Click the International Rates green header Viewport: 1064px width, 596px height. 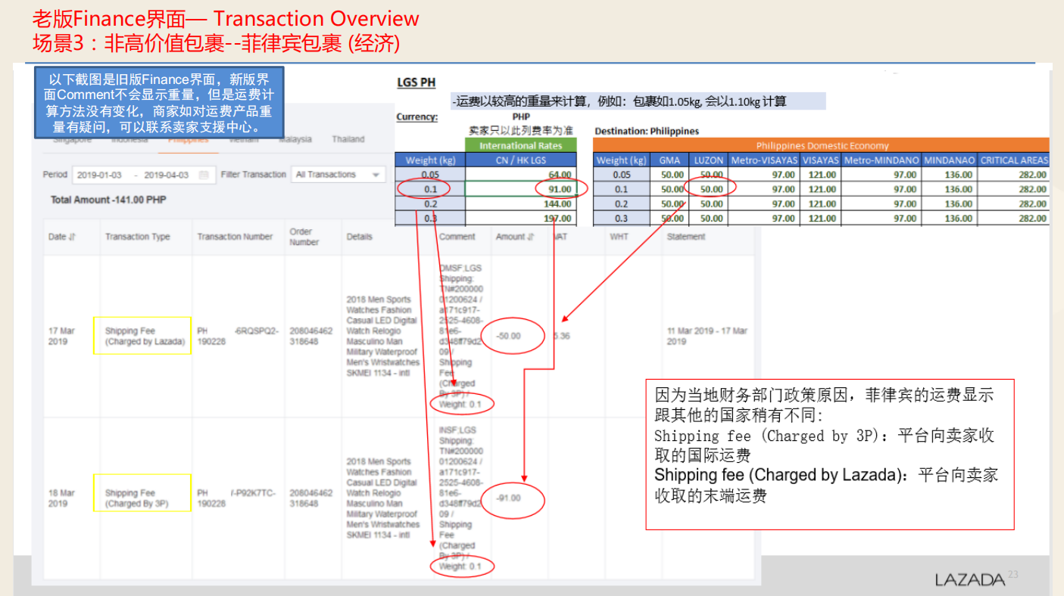[x=520, y=145]
